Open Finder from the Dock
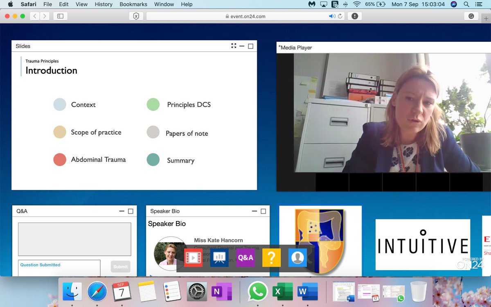The width and height of the screenshot is (491, 307). (72, 292)
